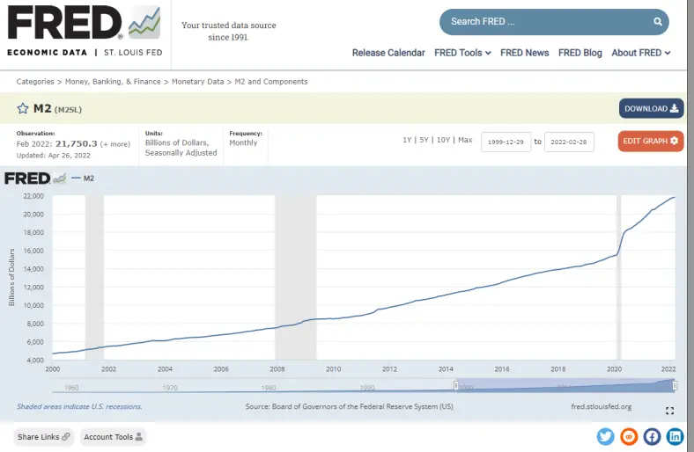This screenshot has width=694, height=452.
Task: Open fullscreen chart view icon
Action: tap(669, 411)
